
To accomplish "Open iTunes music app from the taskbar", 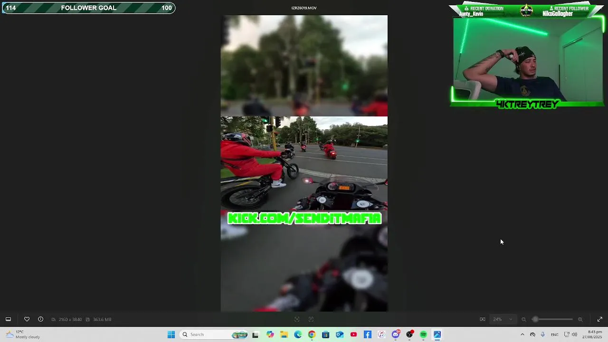I will pos(381,334).
